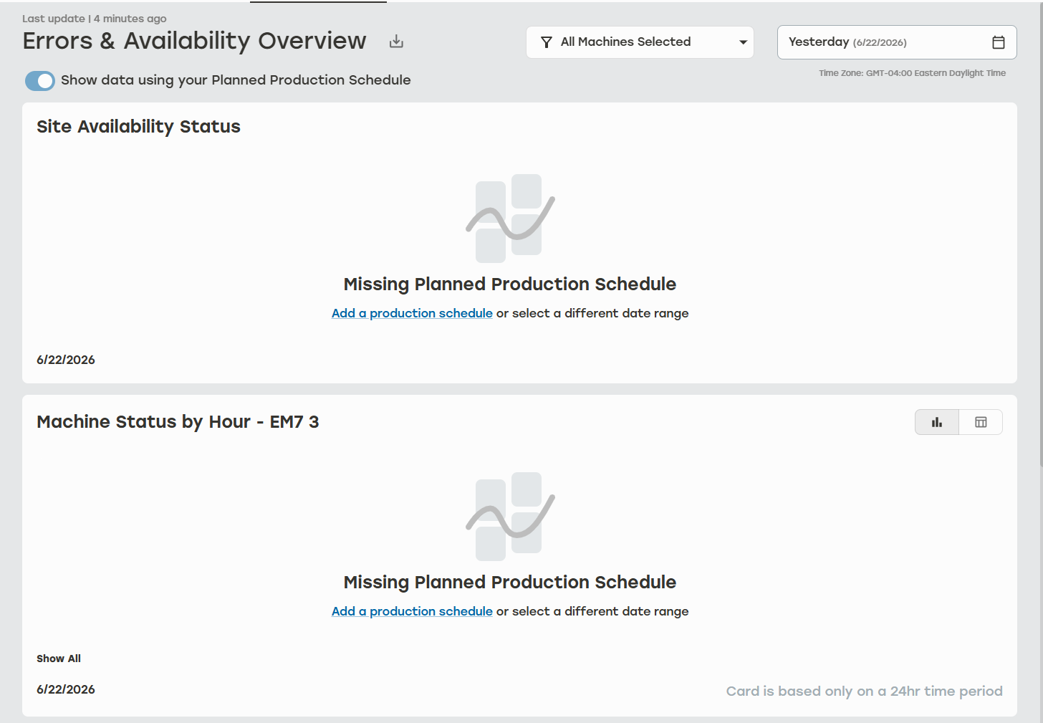Click the download report icon
The width and height of the screenshot is (1043, 723).
click(396, 42)
